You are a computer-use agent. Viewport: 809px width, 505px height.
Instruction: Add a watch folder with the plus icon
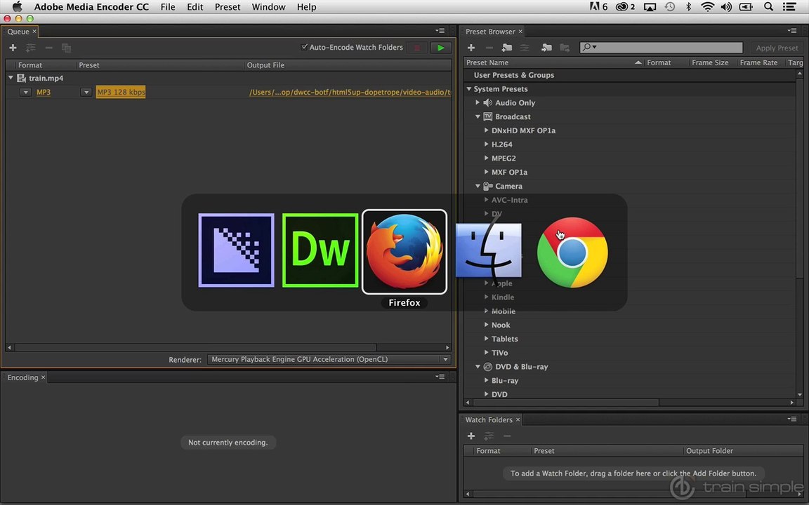pos(471,436)
